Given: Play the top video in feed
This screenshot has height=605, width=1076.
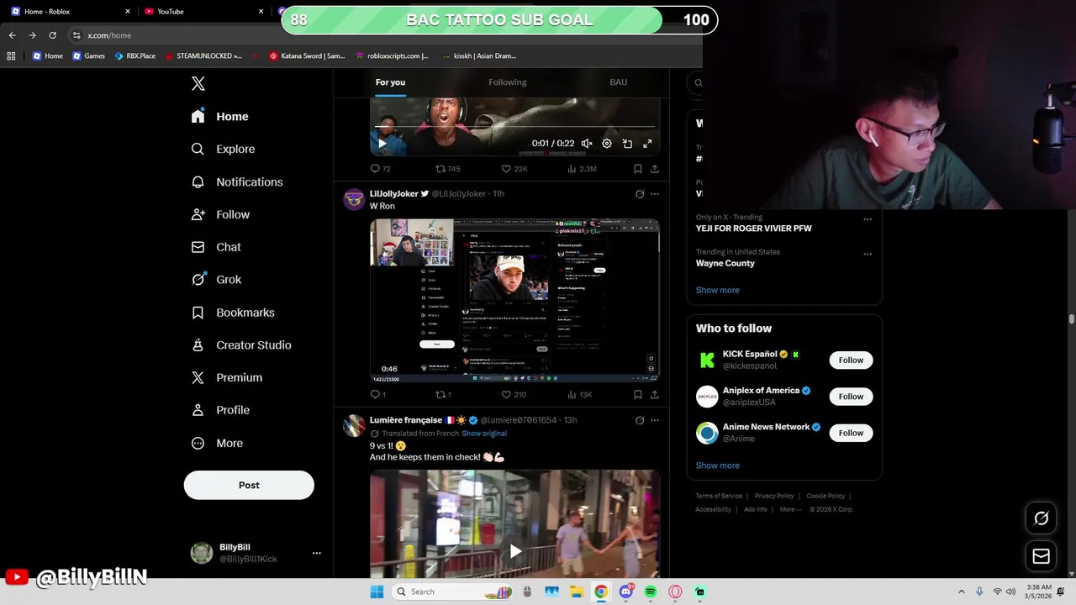Looking at the screenshot, I should click(x=382, y=144).
